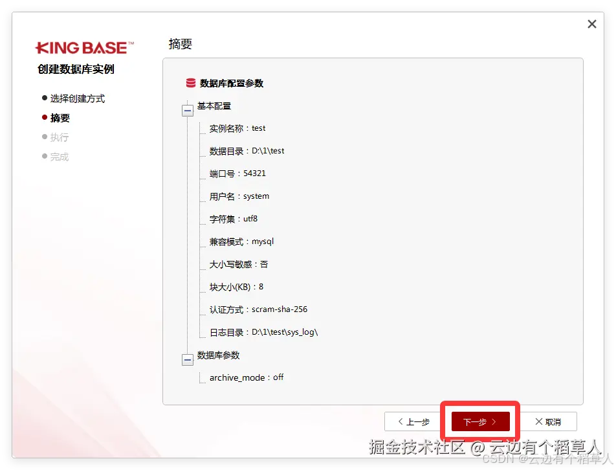This screenshot has width=616, height=470.
Task: Select the 数据目录：D:\1\test row
Action: pyautogui.click(x=247, y=151)
